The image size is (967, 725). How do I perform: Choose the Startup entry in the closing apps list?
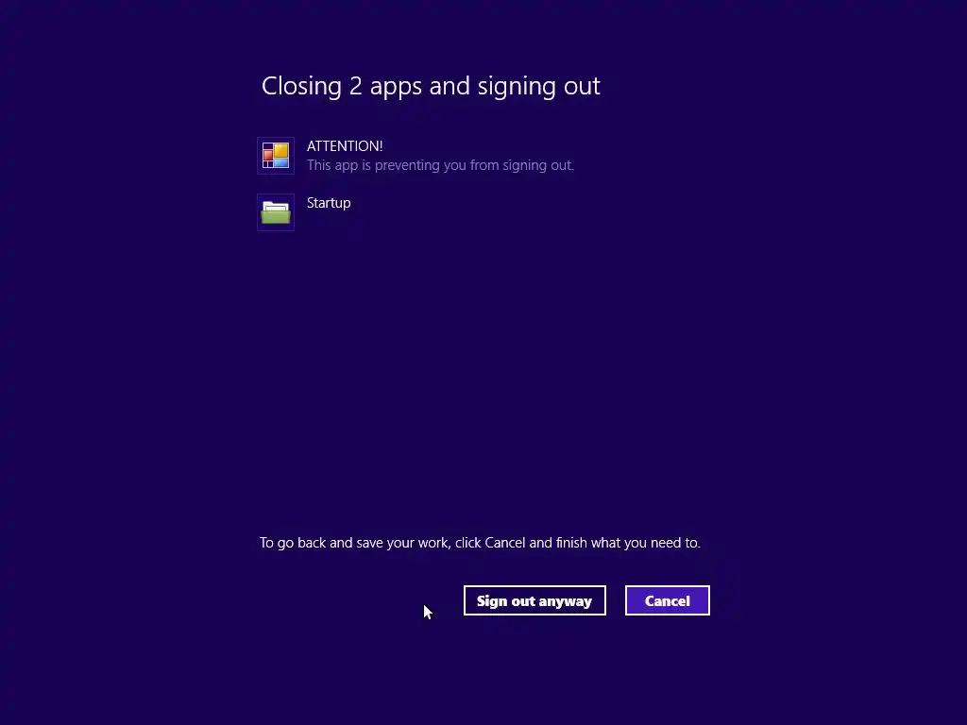305,212
